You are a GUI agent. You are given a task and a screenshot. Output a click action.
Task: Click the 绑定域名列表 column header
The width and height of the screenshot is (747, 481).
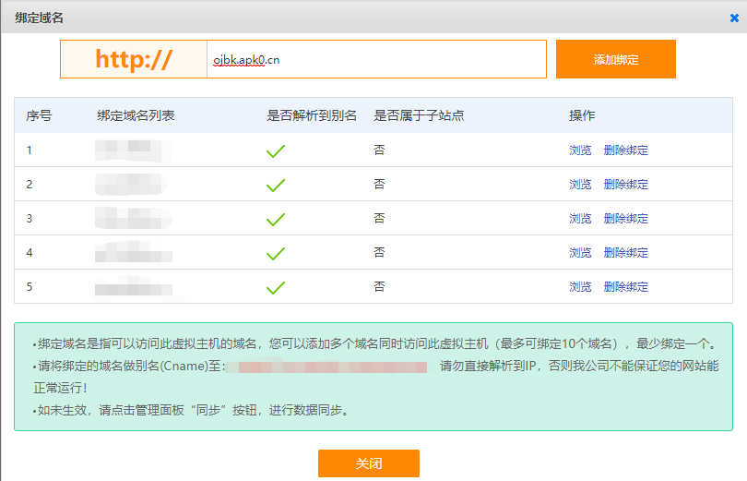pos(136,116)
